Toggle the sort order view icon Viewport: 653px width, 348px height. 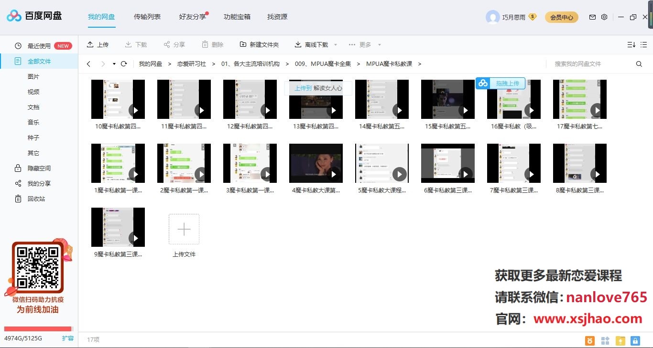point(631,44)
